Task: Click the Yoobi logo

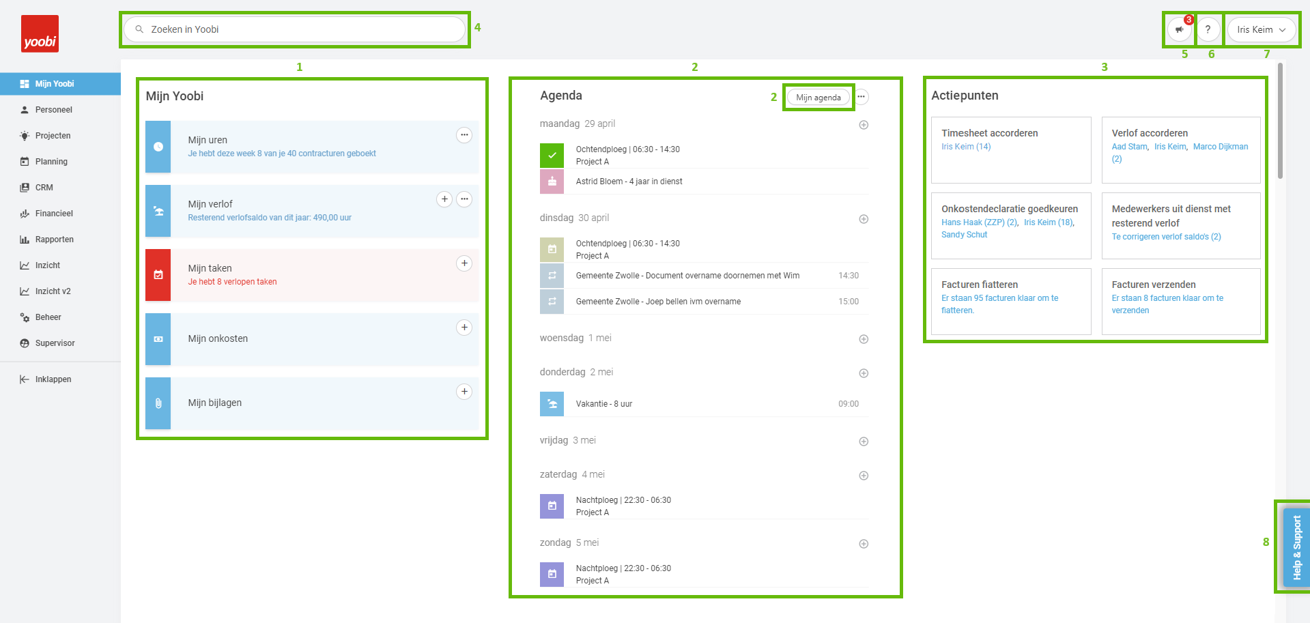Action: click(x=40, y=34)
